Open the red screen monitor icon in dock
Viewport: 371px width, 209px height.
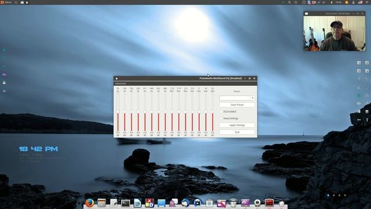pyautogui.click(x=269, y=203)
